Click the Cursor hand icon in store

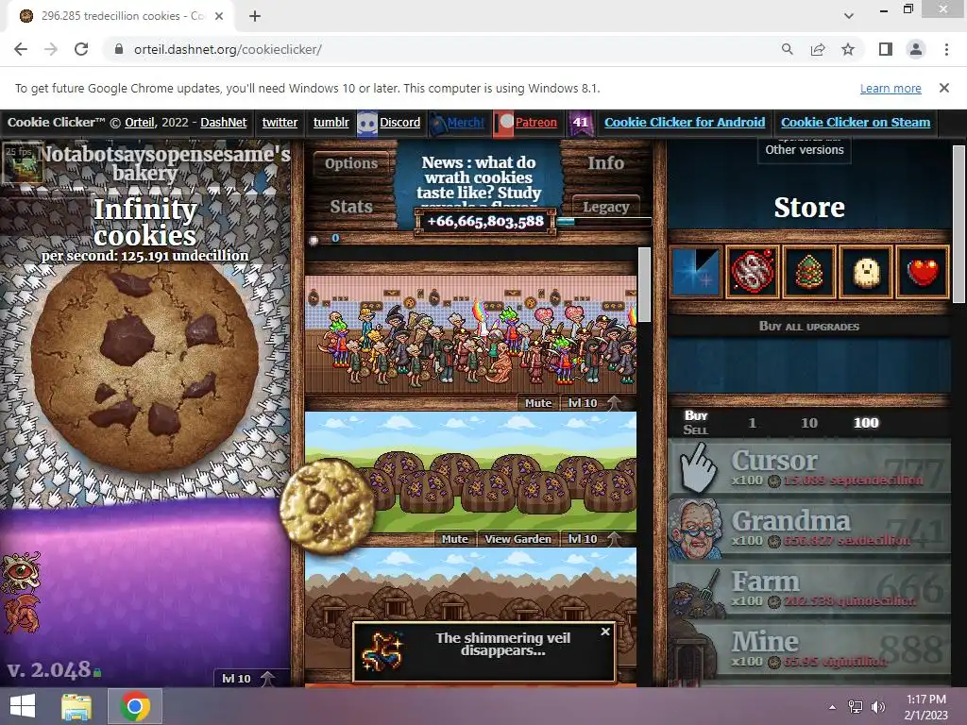coord(697,468)
